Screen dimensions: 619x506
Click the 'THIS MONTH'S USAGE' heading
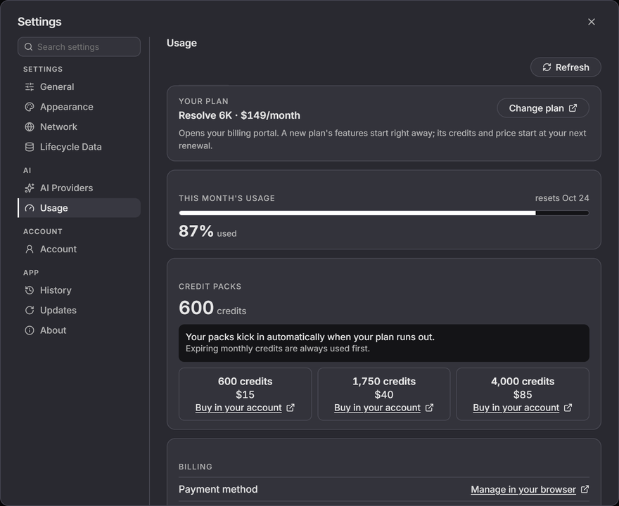point(226,198)
